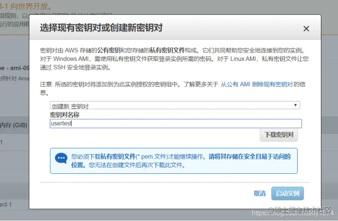The width and height of the screenshot is (338, 221).
Task: Click the 启动实例 button
Action: click(287, 194)
